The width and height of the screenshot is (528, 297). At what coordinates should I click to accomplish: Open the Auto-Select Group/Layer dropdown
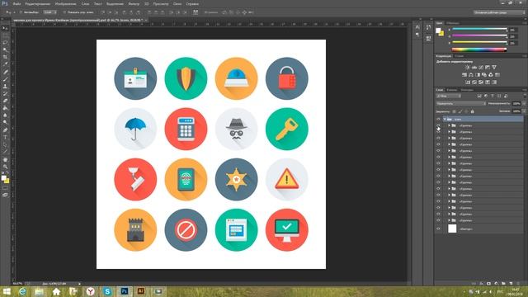(49, 12)
